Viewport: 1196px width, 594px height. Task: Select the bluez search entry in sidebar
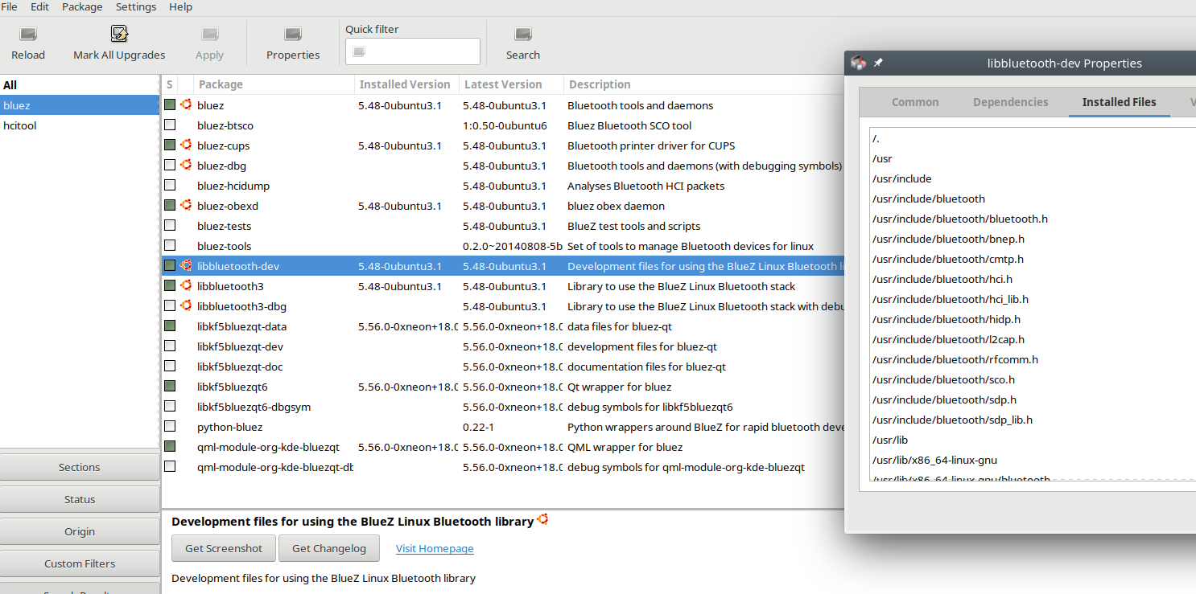pos(80,105)
